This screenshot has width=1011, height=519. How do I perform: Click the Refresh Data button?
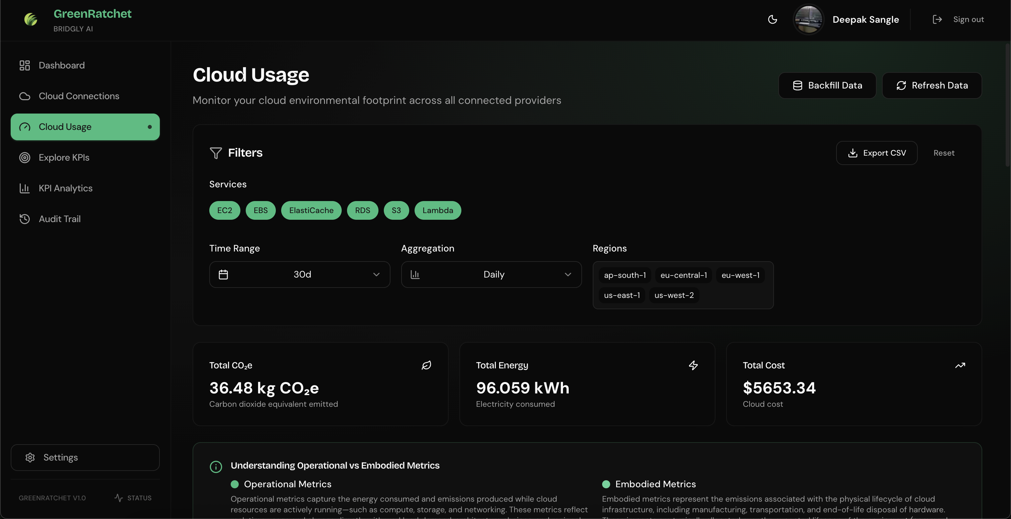(932, 85)
